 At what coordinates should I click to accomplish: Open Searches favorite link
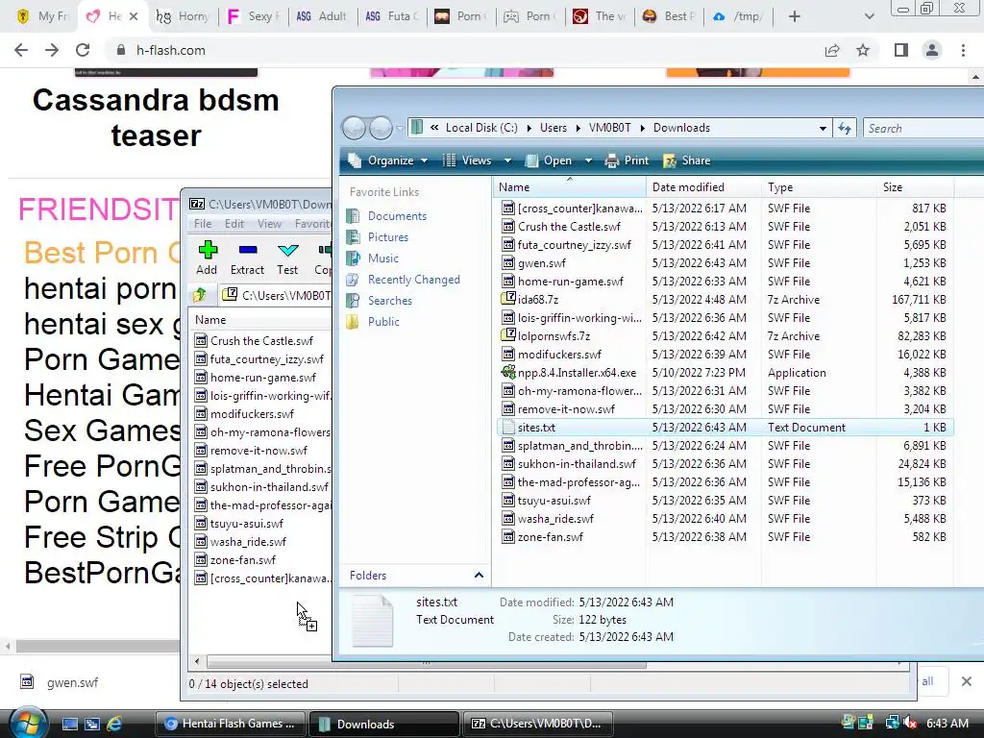390,301
